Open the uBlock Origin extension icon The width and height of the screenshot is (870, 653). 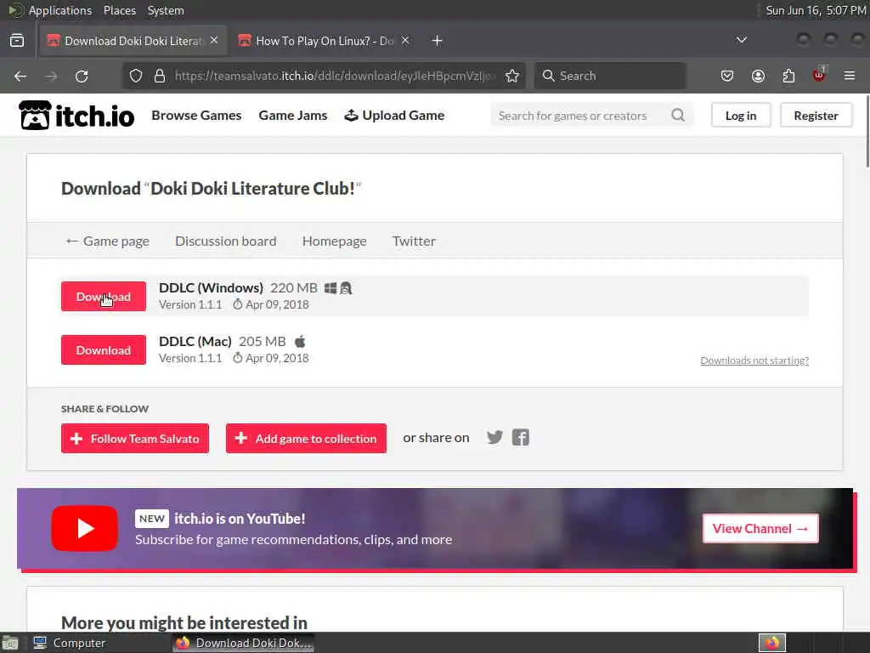(820, 75)
